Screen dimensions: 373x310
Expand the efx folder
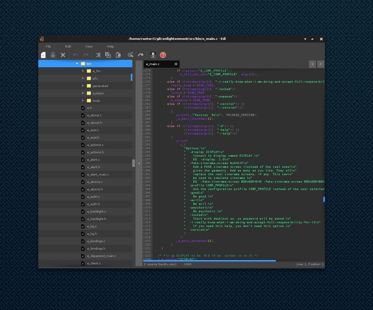pos(83,78)
